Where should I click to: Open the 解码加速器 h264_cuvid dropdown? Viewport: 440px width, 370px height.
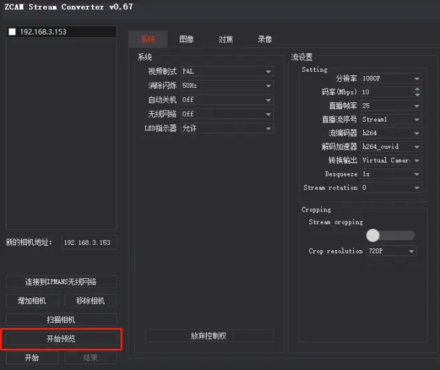pyautogui.click(x=391, y=146)
